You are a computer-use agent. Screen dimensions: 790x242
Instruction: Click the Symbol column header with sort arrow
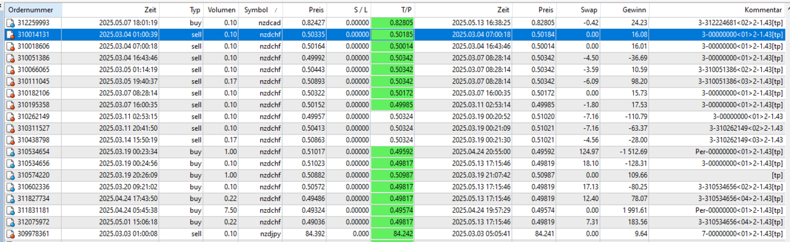click(x=260, y=10)
